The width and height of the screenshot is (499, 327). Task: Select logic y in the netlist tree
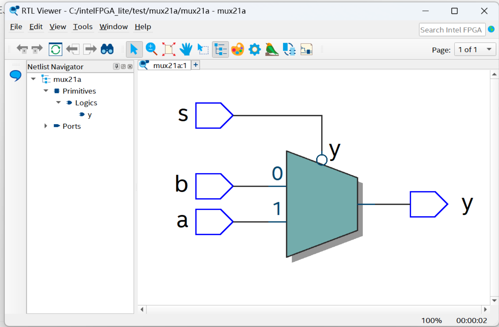(90, 115)
